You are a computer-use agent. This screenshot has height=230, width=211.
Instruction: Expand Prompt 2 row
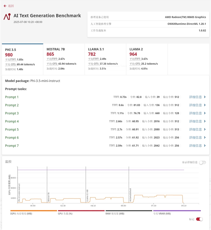(x=12, y=105)
